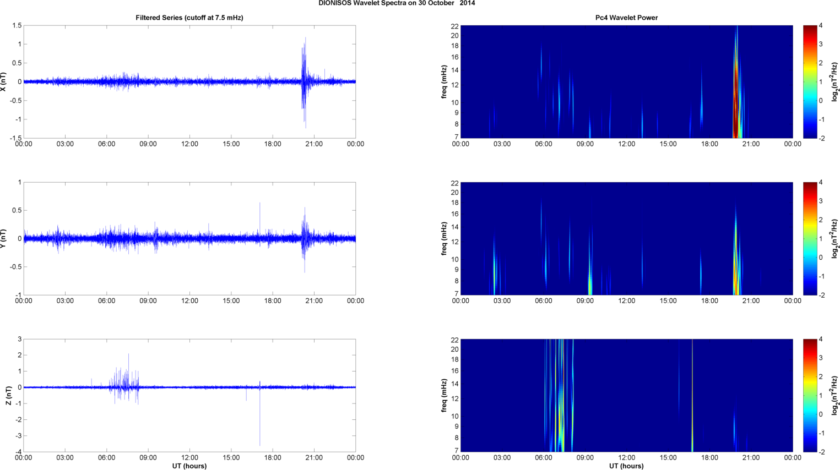
Task: Click the "-1.5" tick on the X (nT) axis
Action: click(15, 138)
